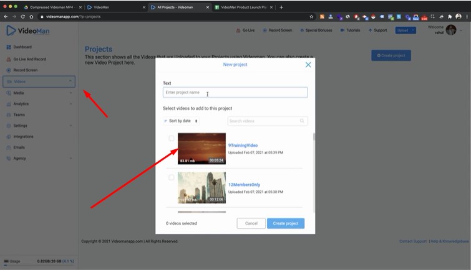Click the Media sidebar icon
Screen dimensions: 471x270
coord(8,93)
